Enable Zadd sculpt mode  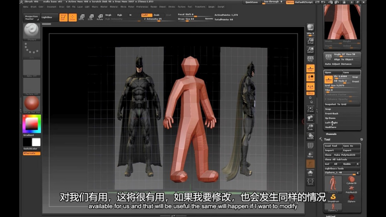(147, 15)
